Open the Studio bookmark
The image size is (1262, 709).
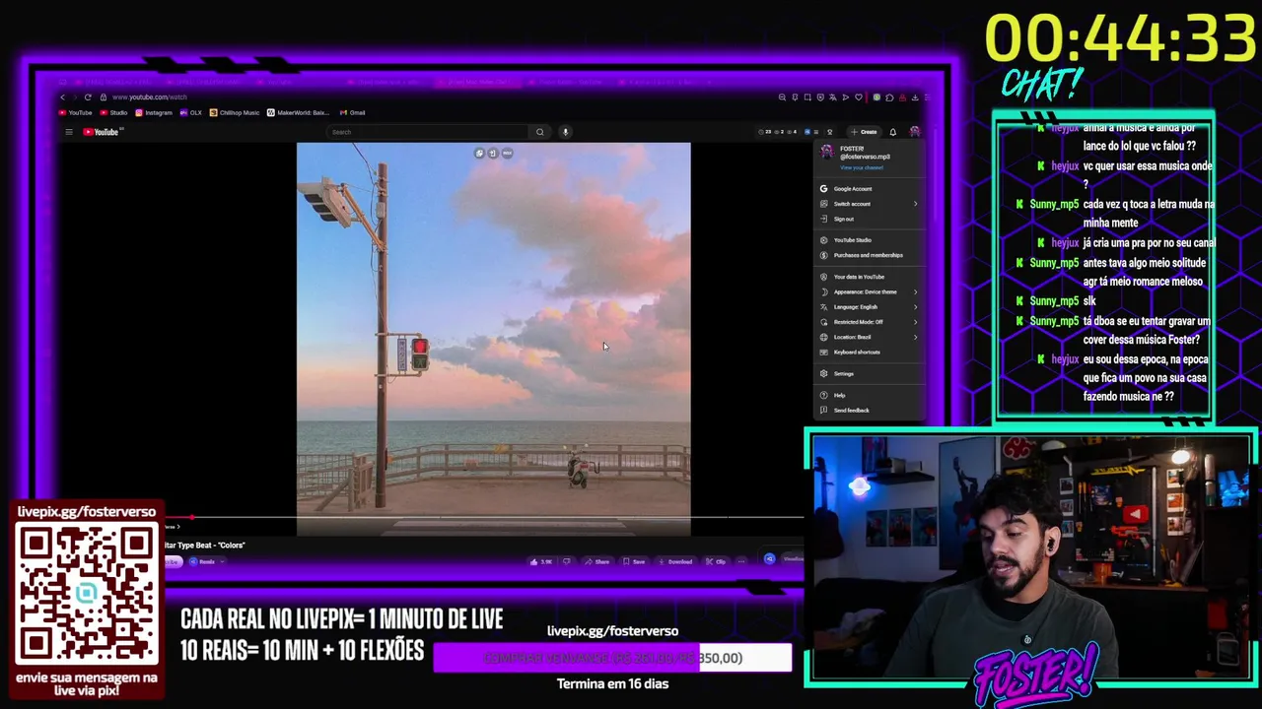tap(114, 113)
